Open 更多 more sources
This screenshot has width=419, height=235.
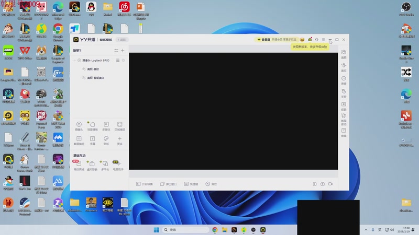120,140
